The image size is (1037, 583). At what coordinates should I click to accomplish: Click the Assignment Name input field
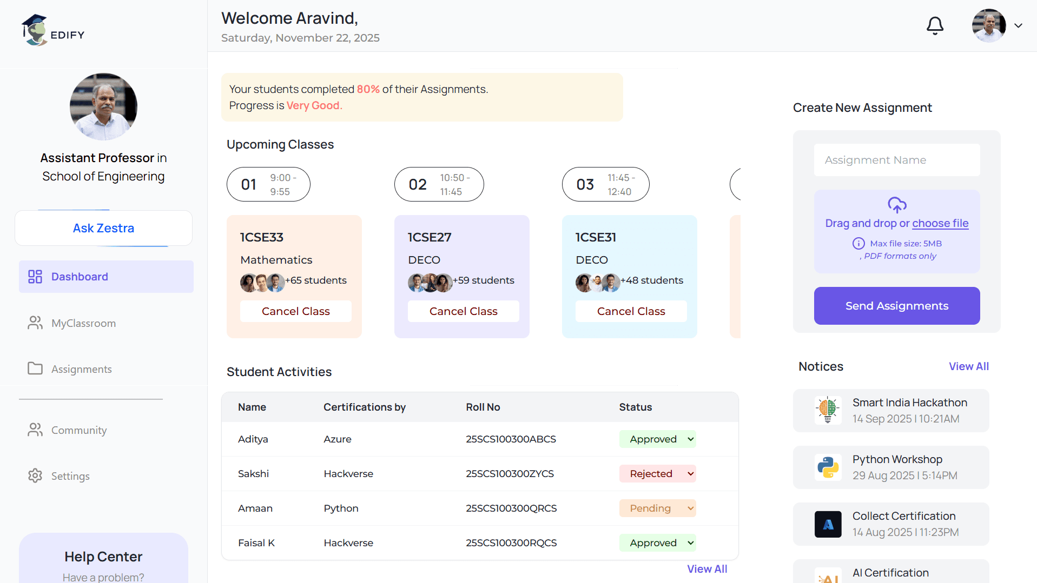tap(897, 160)
